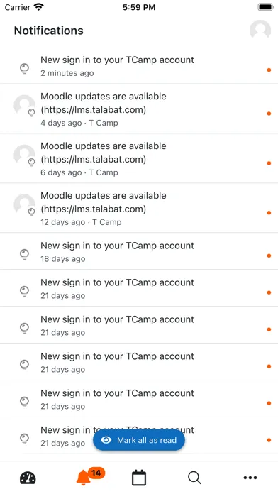Tap the unread dot on the 2 minutes ago notification

click(x=269, y=70)
